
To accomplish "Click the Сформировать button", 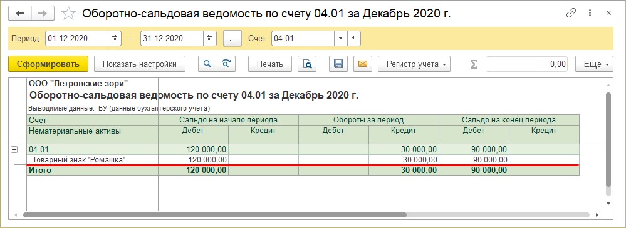I will (48, 64).
